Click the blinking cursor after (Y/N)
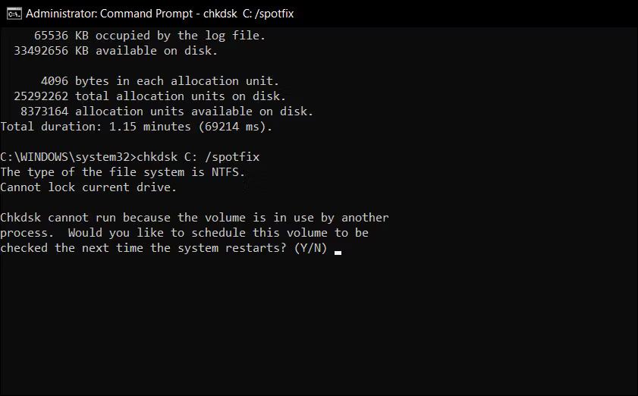 click(x=338, y=253)
